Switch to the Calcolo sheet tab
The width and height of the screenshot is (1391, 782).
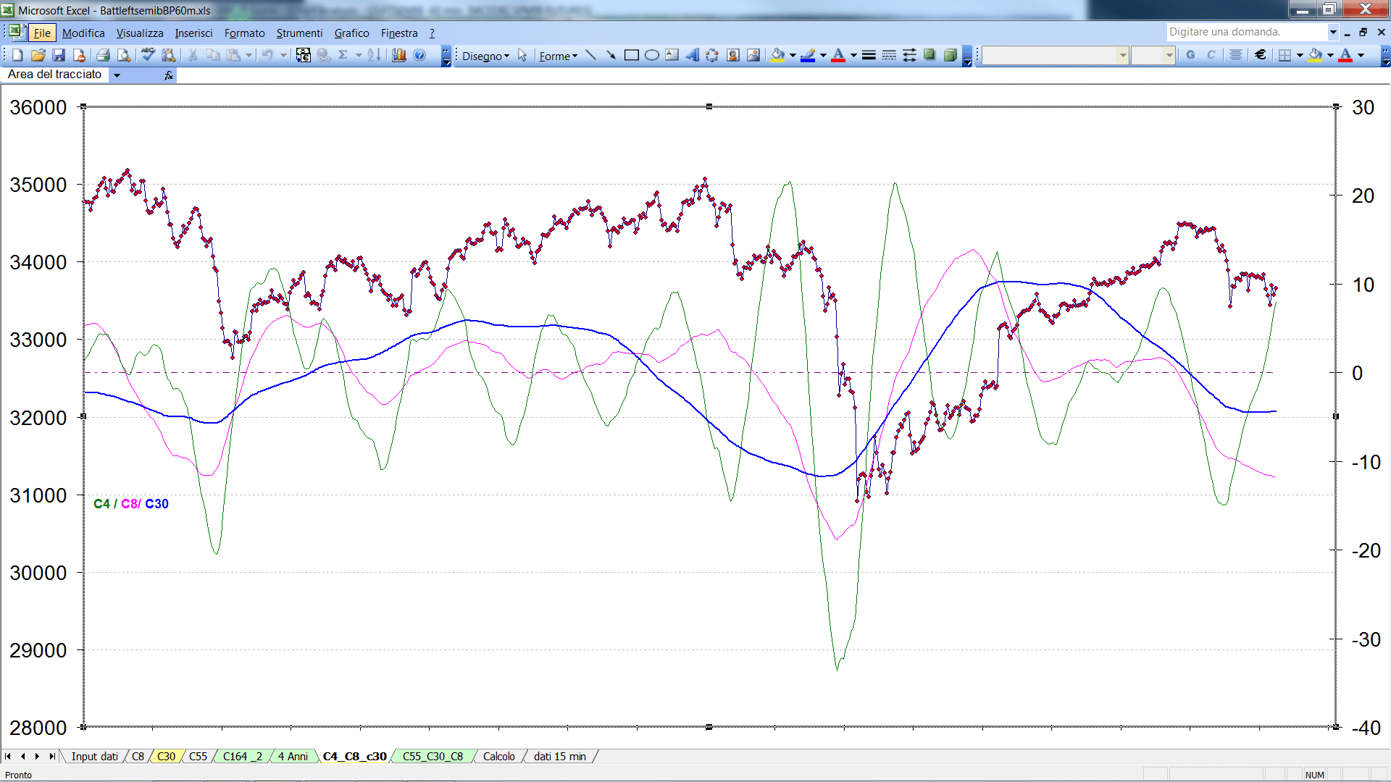498,757
